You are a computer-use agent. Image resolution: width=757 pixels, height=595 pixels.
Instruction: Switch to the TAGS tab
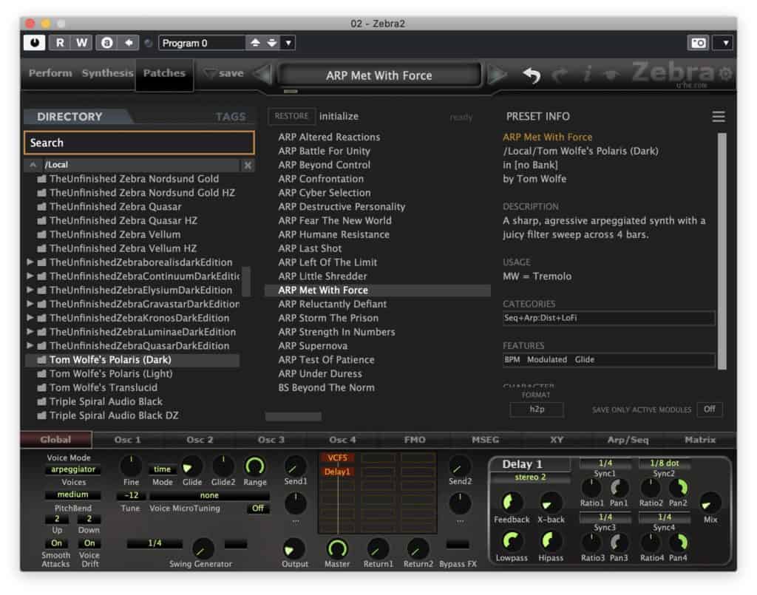[x=231, y=117]
